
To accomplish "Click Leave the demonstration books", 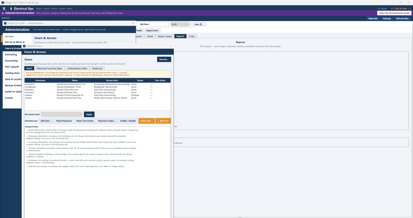I will pos(394,13).
